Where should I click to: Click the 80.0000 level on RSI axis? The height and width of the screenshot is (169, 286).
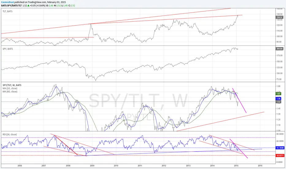click(x=280, y=134)
